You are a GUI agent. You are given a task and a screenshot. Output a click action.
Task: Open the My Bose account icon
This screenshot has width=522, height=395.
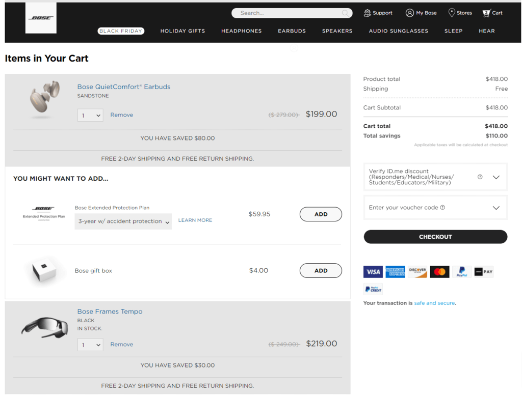click(409, 13)
